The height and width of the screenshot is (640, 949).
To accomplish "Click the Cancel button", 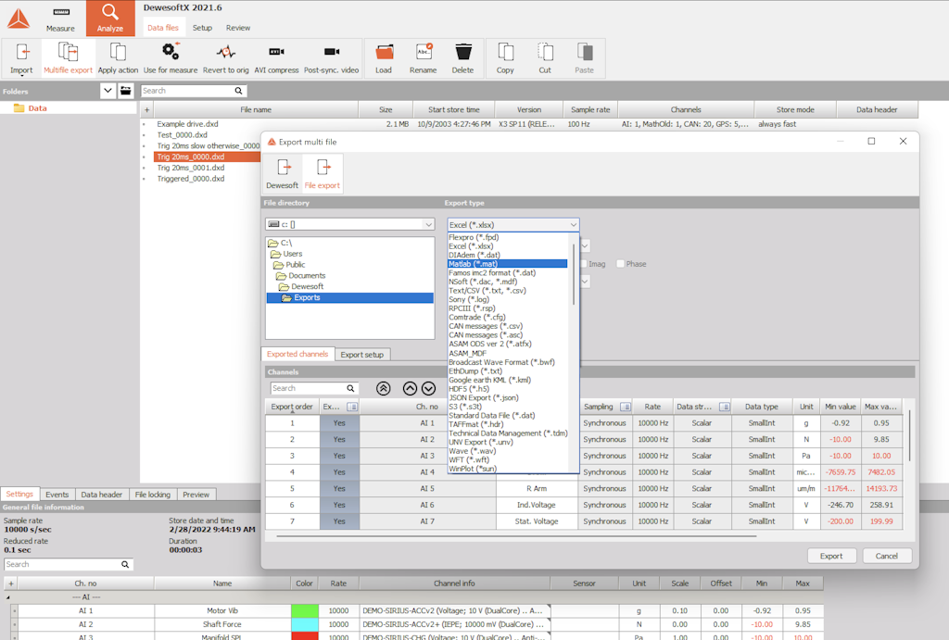I will [886, 556].
